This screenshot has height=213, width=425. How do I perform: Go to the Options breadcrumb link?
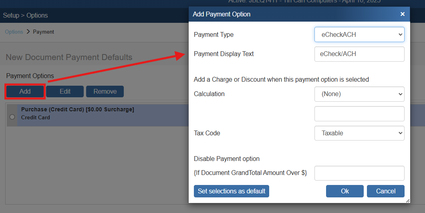14,32
